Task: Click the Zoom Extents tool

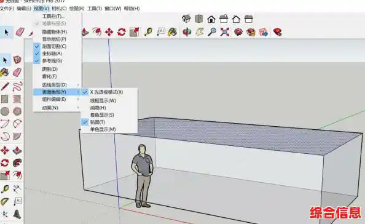Action: (225, 32)
